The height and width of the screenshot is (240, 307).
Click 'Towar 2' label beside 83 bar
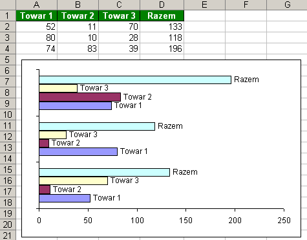138,97
